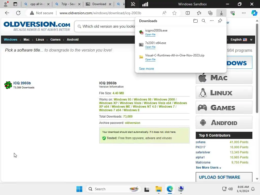Open downloads folder from Downloads panel

pos(196,21)
